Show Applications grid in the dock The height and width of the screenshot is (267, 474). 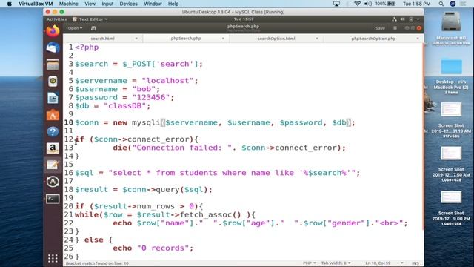(53, 258)
